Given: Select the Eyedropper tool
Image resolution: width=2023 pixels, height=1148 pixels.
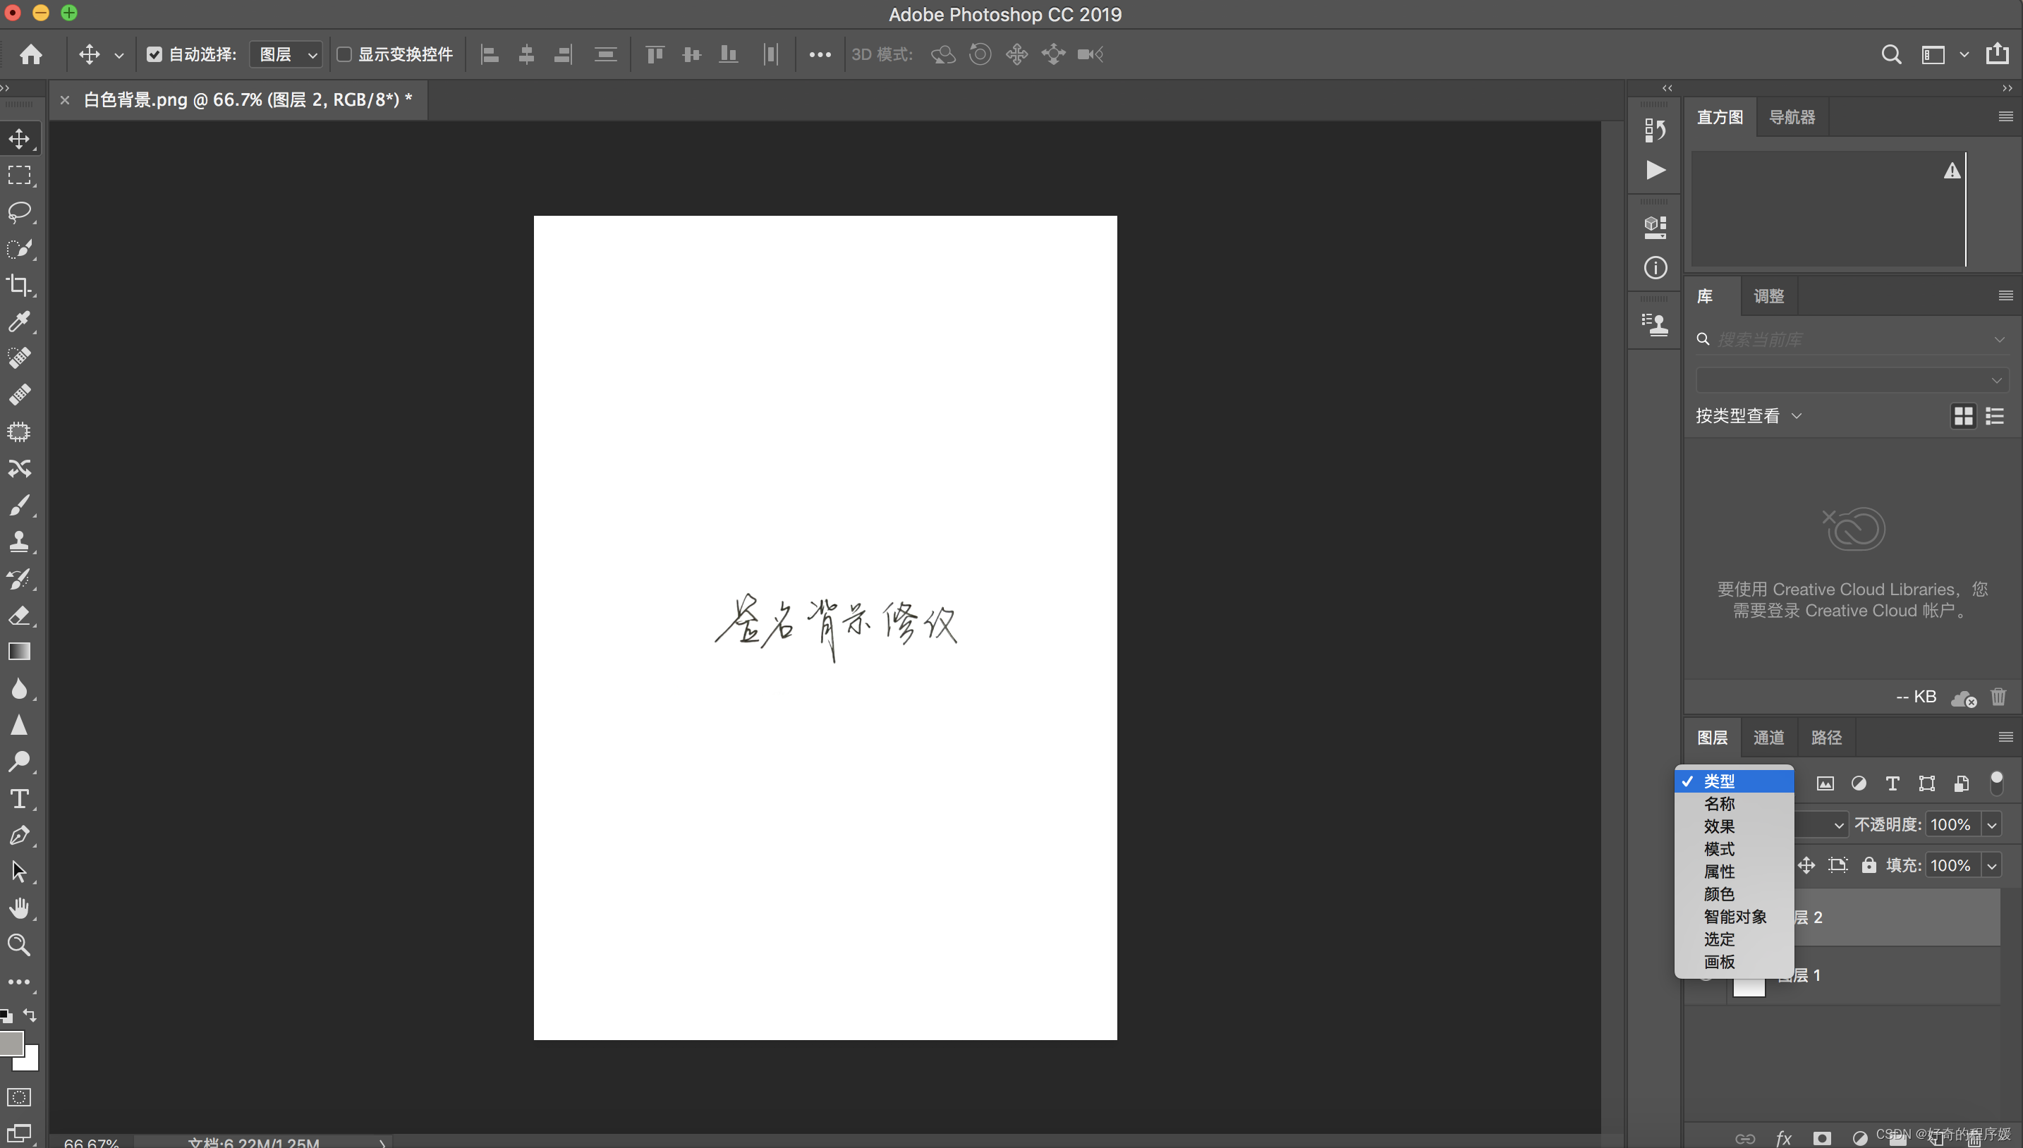Looking at the screenshot, I should point(19,321).
